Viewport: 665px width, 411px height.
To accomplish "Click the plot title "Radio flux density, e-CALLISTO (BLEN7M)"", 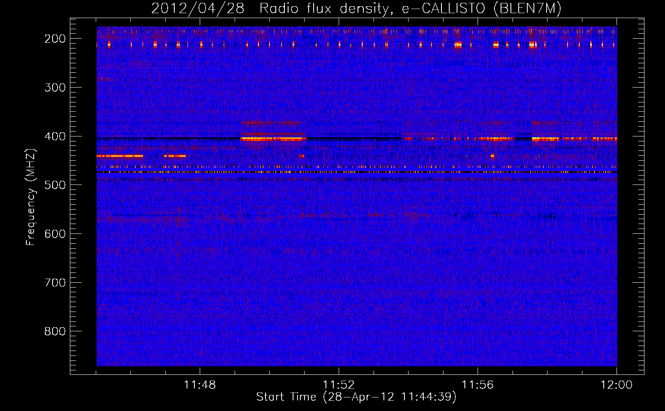I will [x=410, y=8].
